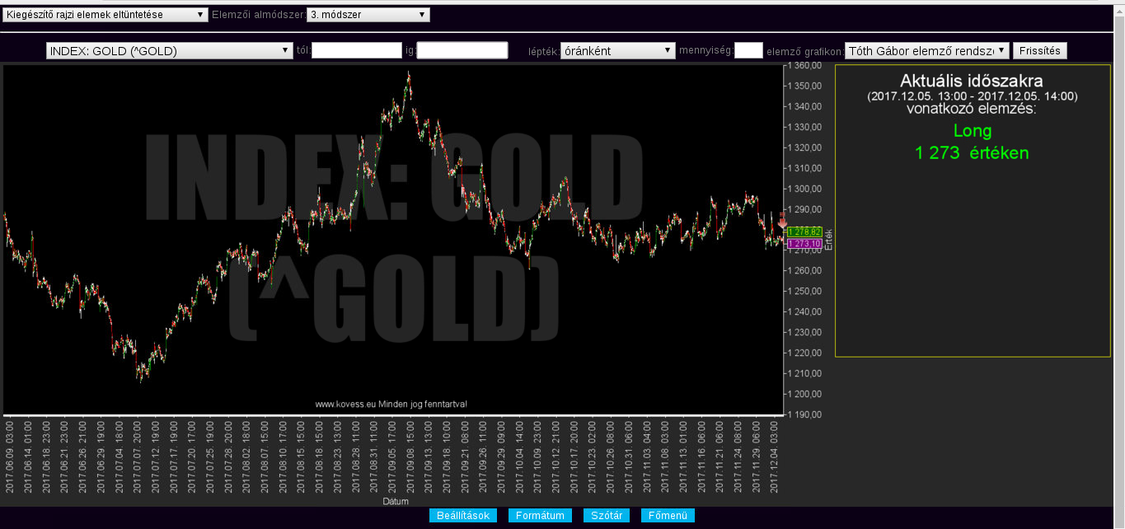Click the purple 1 273,10 price tag
Viewport: 1125px width, 529px height.
804,244
